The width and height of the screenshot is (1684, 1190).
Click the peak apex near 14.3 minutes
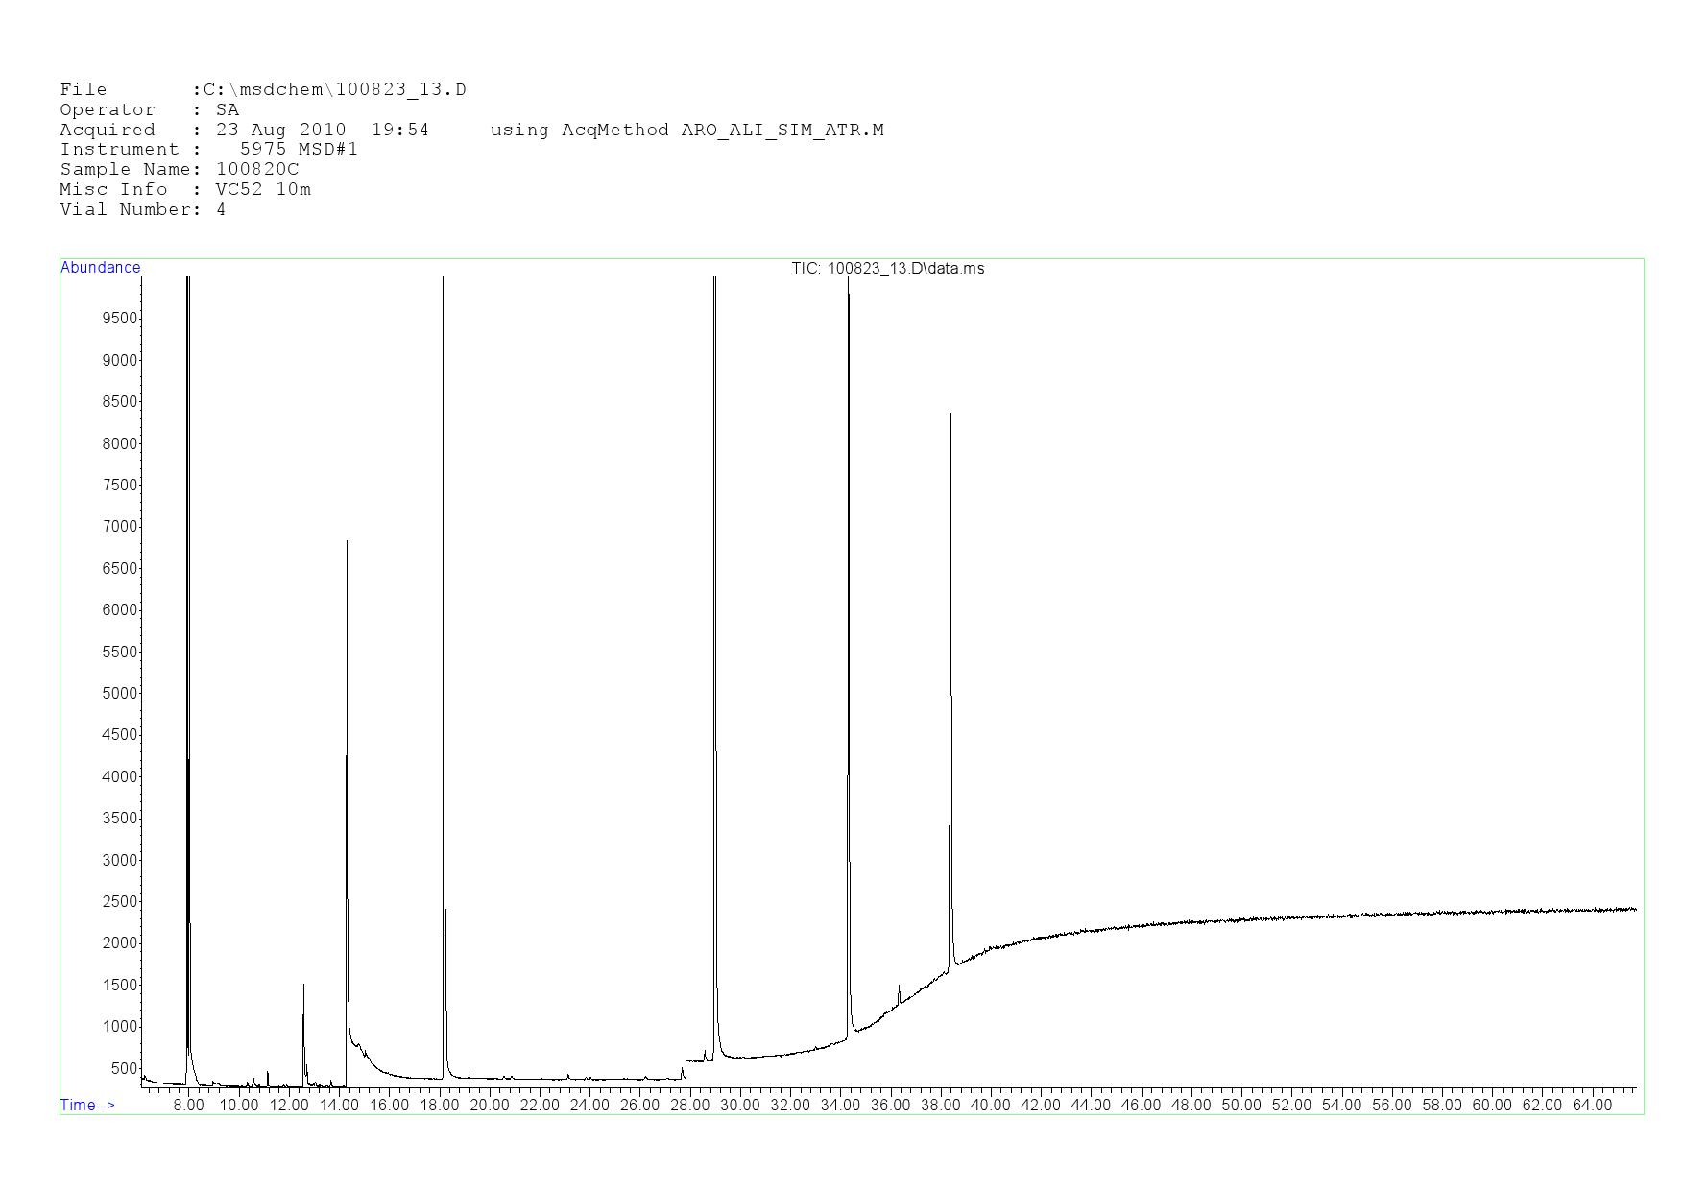pyautogui.click(x=347, y=543)
